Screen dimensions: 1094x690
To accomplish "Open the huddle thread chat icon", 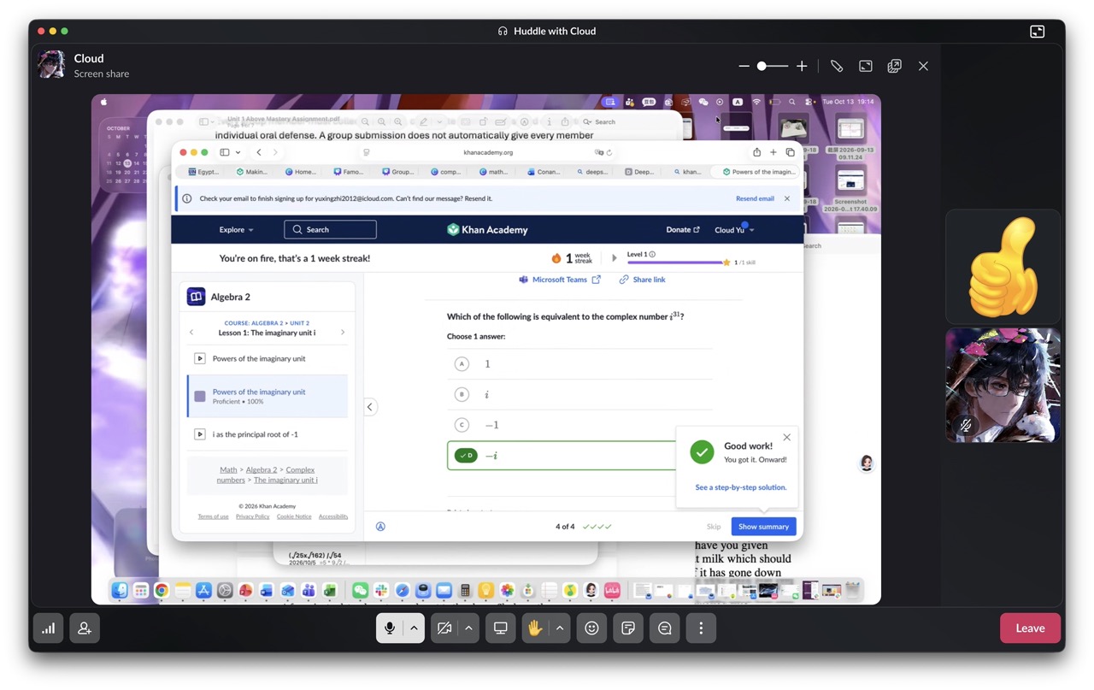I will 665,628.
